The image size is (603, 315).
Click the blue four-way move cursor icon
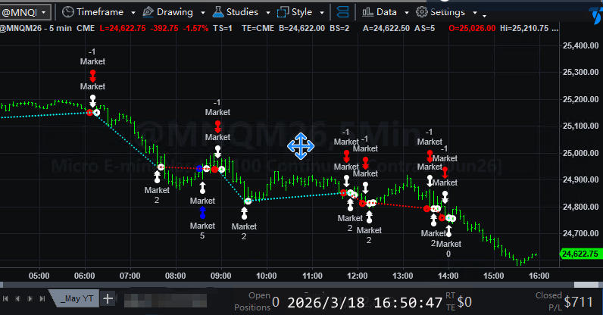click(298, 146)
